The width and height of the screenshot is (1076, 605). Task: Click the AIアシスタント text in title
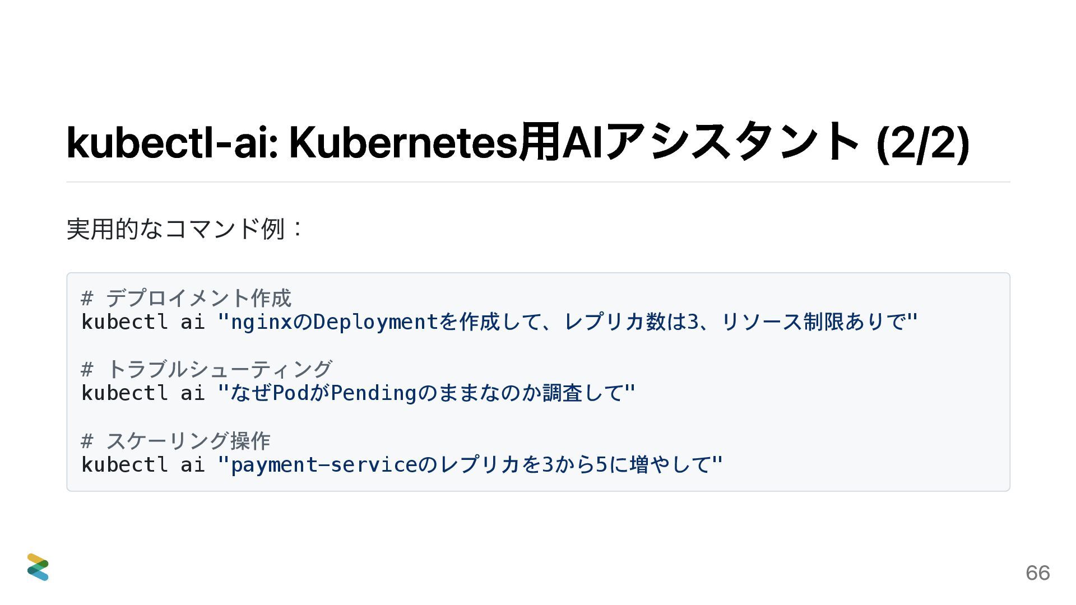[x=711, y=143]
